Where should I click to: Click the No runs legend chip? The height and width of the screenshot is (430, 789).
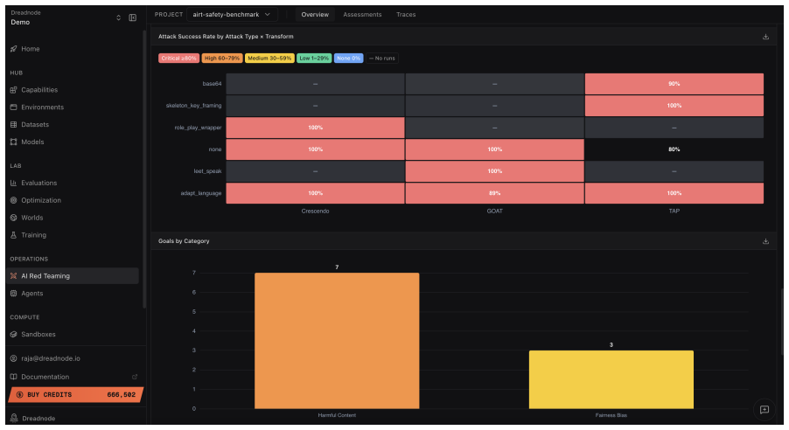(x=382, y=59)
